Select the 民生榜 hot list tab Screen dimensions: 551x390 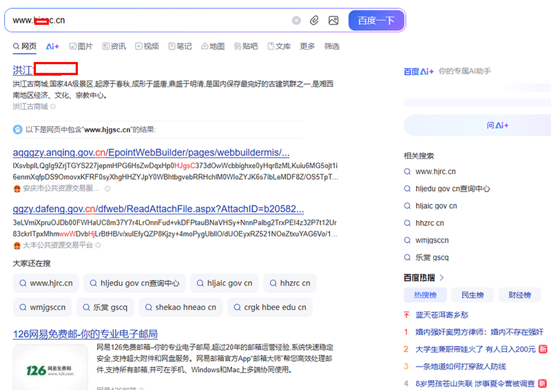click(472, 295)
